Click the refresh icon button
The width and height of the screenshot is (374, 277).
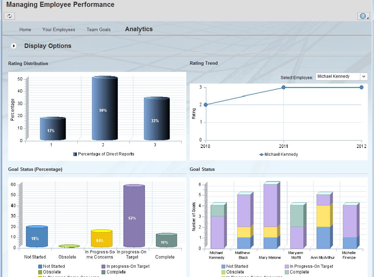coord(9,16)
